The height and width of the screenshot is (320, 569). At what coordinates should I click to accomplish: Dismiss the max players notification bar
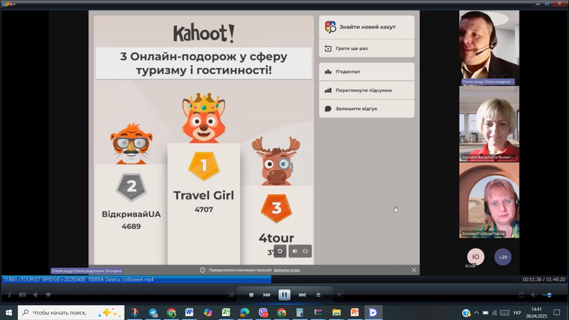(x=414, y=270)
